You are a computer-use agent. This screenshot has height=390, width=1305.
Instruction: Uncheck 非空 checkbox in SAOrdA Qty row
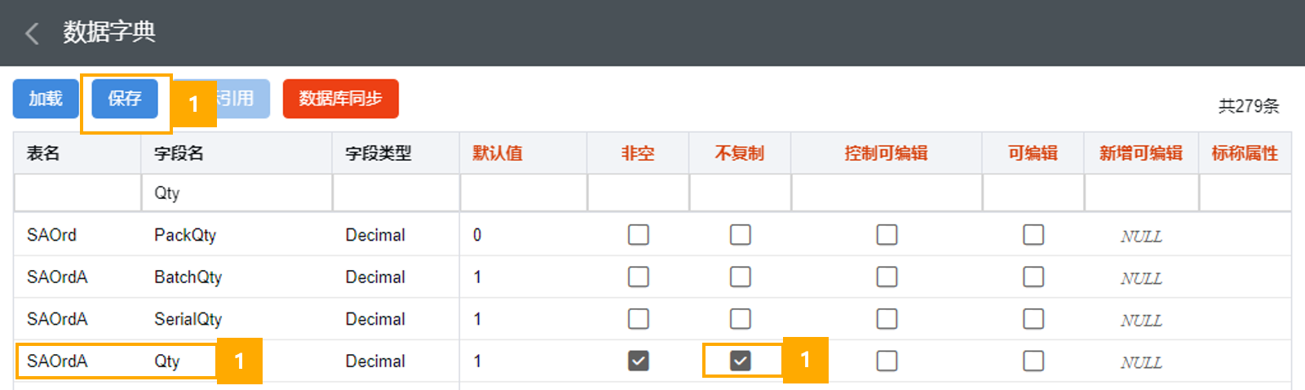pos(639,361)
